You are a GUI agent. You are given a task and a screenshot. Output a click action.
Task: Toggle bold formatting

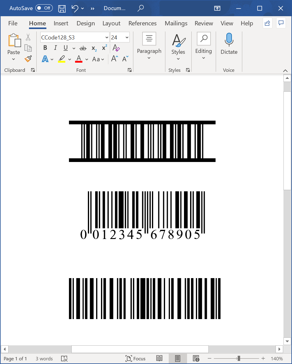[45, 48]
